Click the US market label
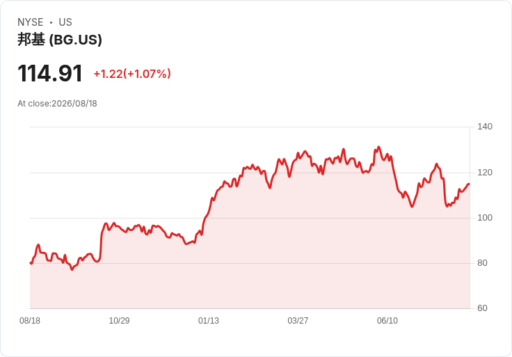 pyautogui.click(x=65, y=22)
